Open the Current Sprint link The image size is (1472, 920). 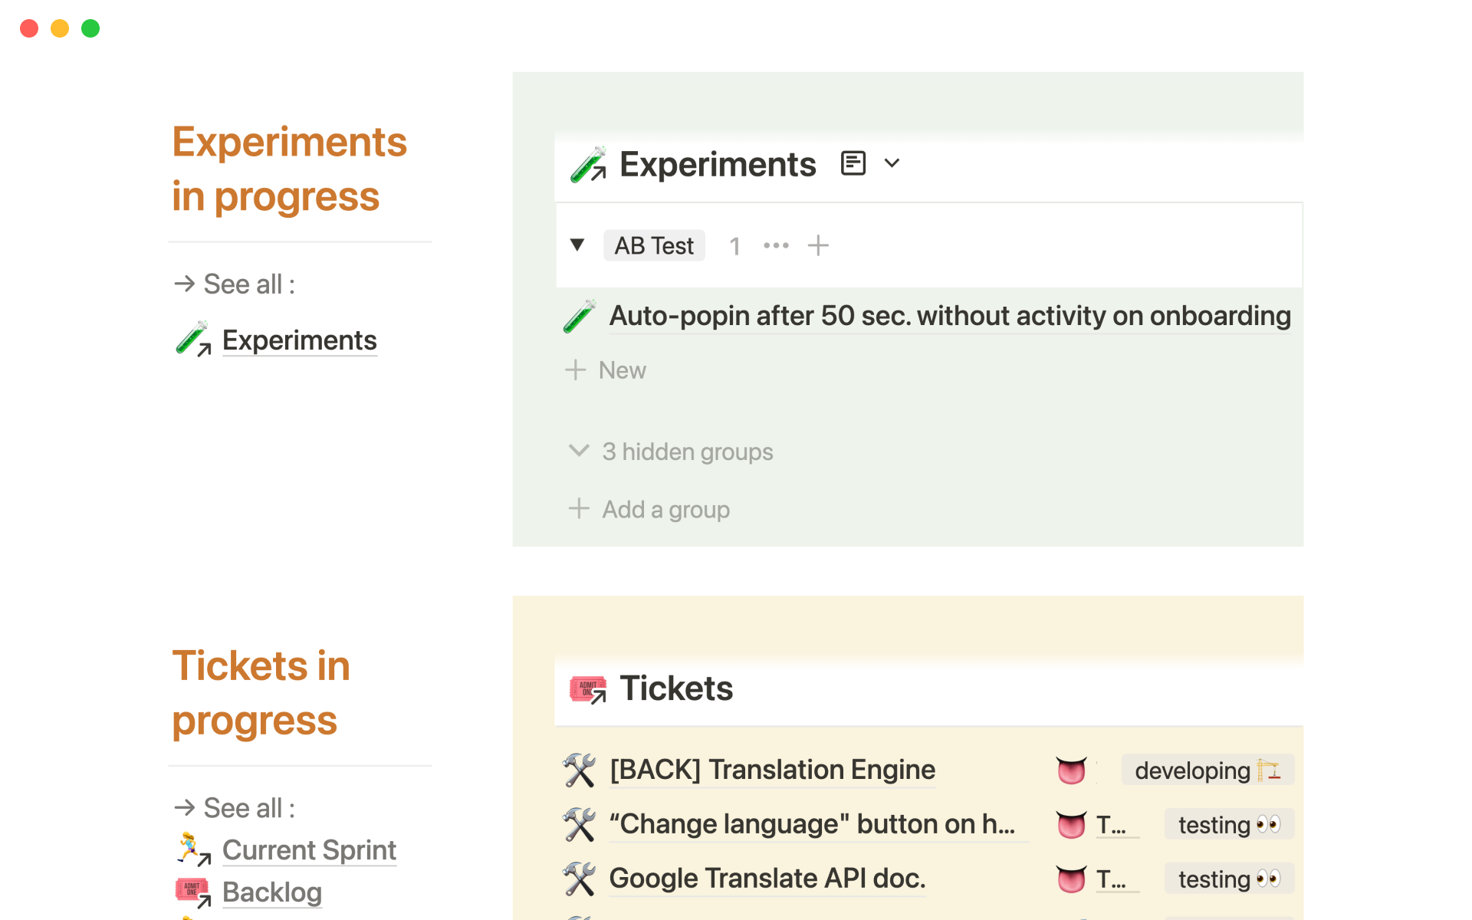tap(309, 850)
